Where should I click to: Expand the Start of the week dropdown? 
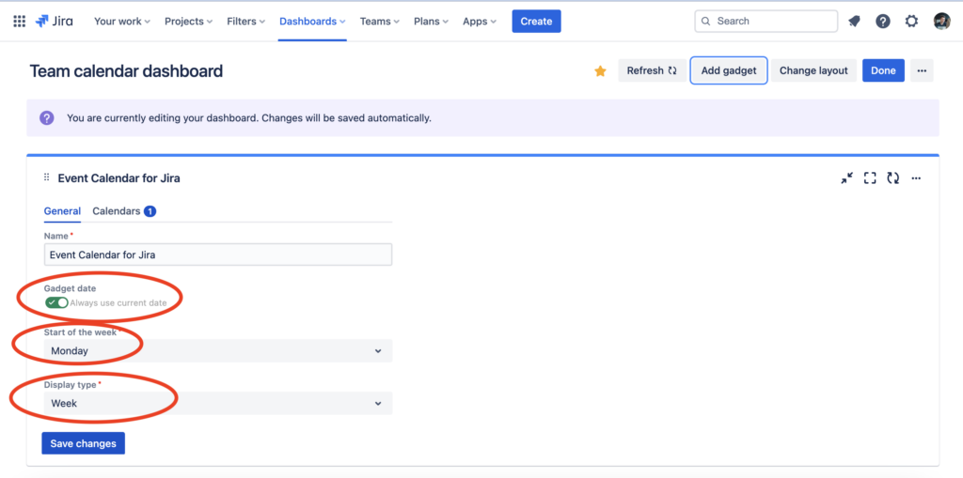[x=217, y=351]
